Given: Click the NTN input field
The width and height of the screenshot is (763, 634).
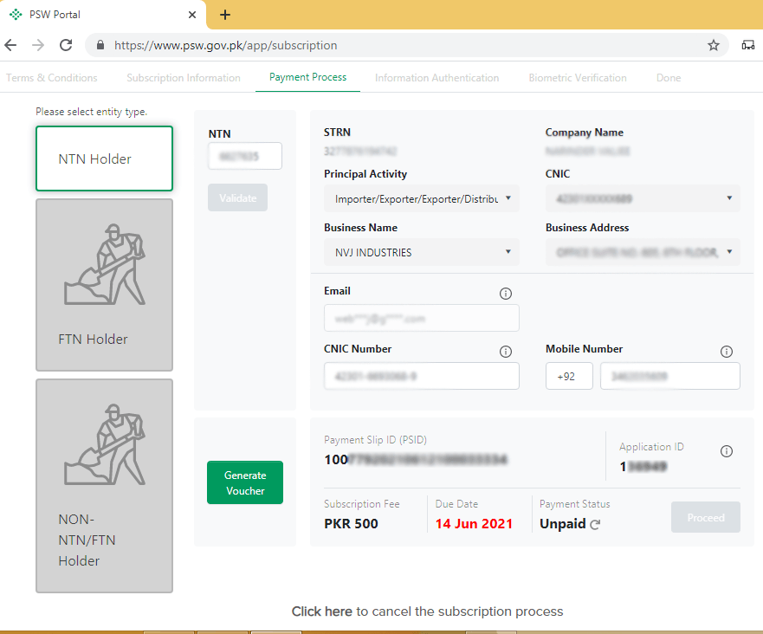Looking at the screenshot, I should (245, 156).
